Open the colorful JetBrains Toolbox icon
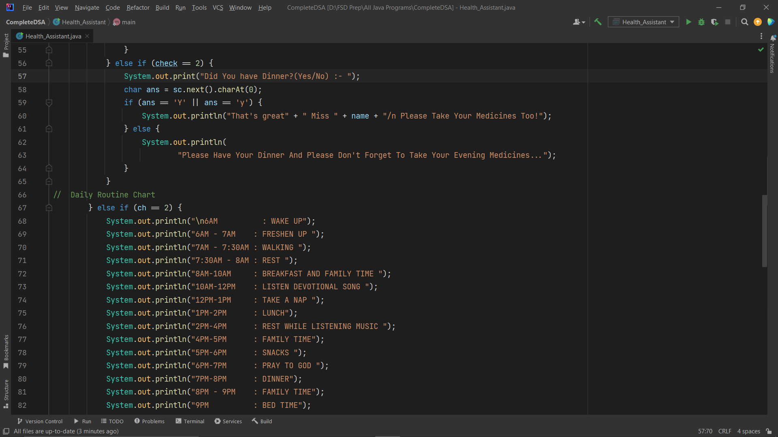Image resolution: width=778 pixels, height=437 pixels. pyautogui.click(x=771, y=22)
